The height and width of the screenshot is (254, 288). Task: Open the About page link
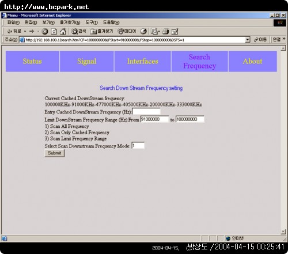pyautogui.click(x=252, y=61)
